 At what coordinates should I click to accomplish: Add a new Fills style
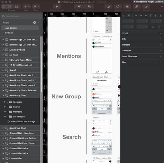click(x=161, y=39)
